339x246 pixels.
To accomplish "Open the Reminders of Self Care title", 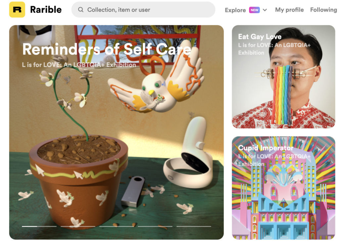I will 107,49.
